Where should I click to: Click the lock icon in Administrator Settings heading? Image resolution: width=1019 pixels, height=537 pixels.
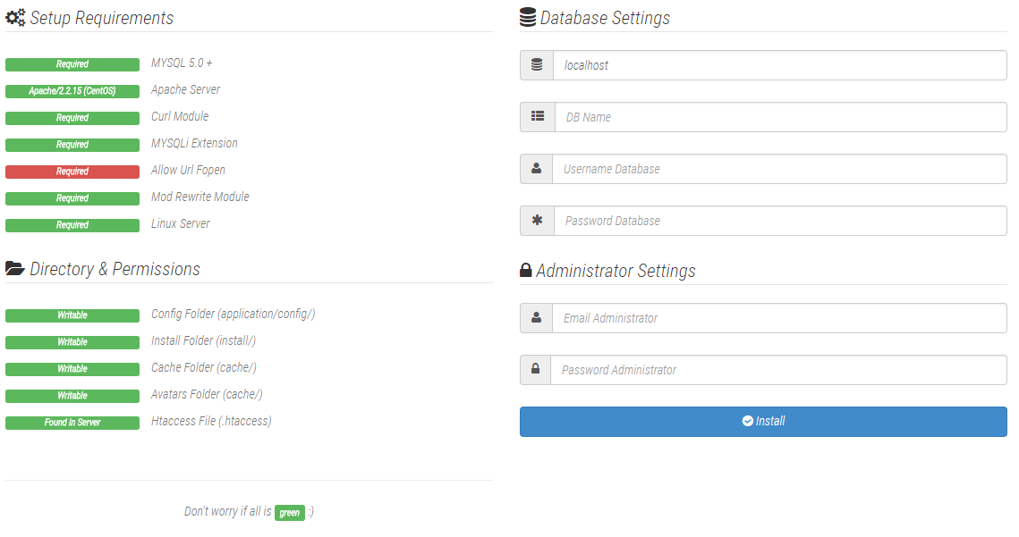tap(526, 271)
